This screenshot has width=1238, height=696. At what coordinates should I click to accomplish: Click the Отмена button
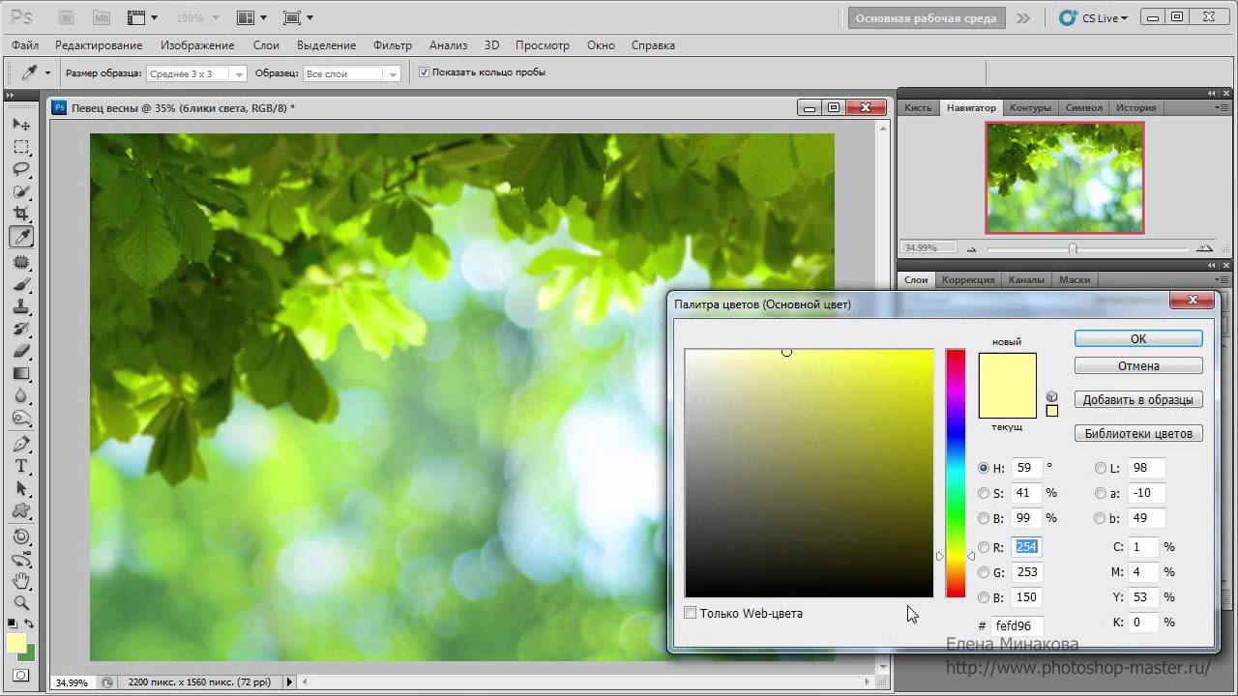1138,365
